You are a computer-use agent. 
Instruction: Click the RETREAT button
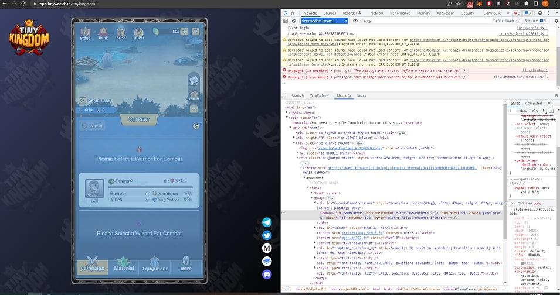tap(140, 119)
